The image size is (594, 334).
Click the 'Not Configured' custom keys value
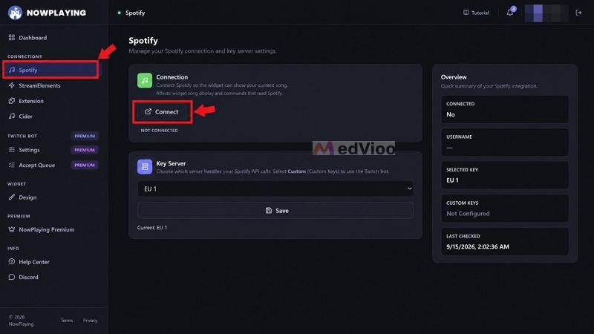point(468,214)
